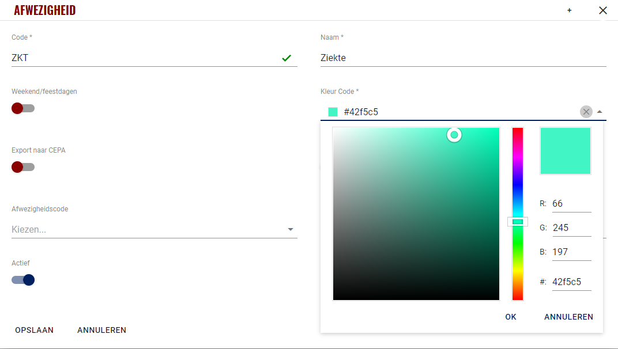Click the Kleur Code label
The height and width of the screenshot is (349, 618).
point(340,92)
